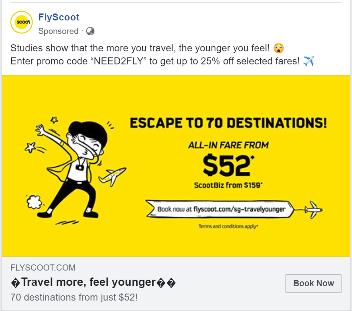Click 'ScootBiz from $159' text
Viewport: 352px width, 311px height.
point(228,185)
